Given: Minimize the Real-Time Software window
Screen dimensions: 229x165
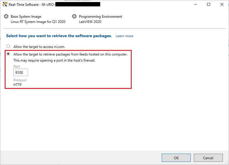Looking at the screenshot, I should [195, 4].
